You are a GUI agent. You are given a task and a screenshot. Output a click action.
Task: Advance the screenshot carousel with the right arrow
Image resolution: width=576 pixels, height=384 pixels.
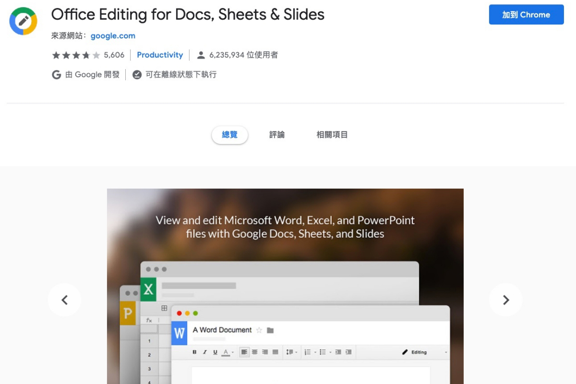(x=506, y=300)
